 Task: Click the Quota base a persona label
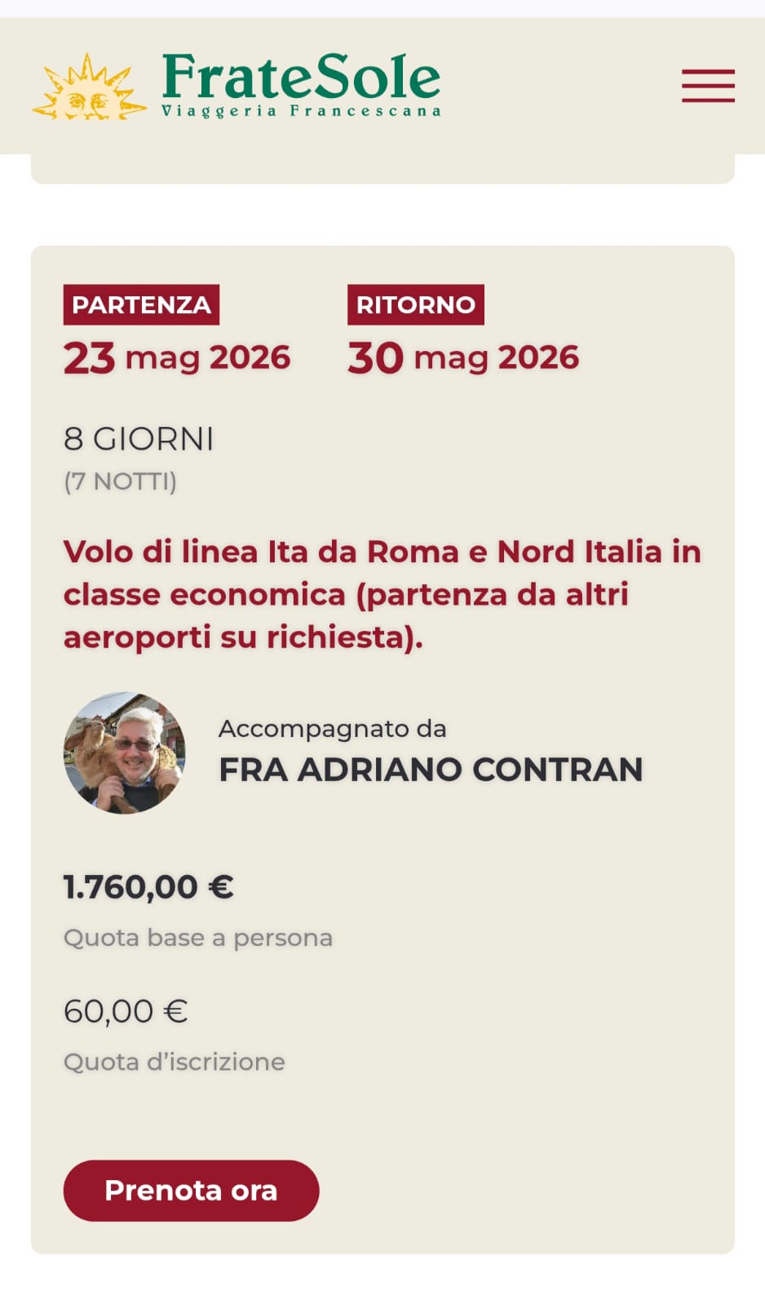coord(198,938)
